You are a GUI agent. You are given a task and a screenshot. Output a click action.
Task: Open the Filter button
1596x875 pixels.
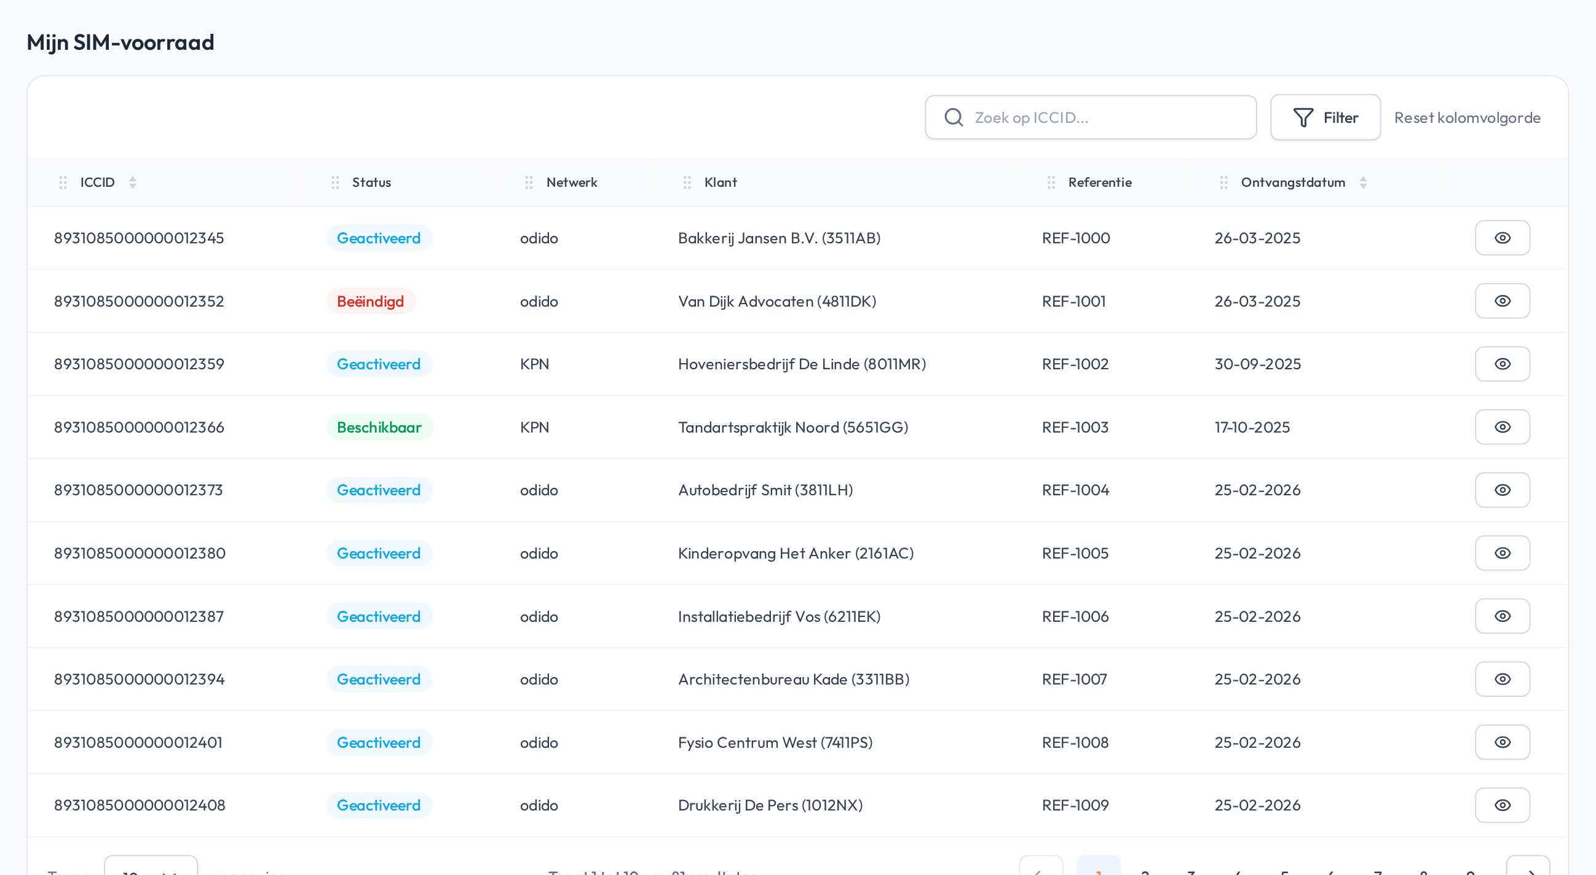(x=1325, y=117)
